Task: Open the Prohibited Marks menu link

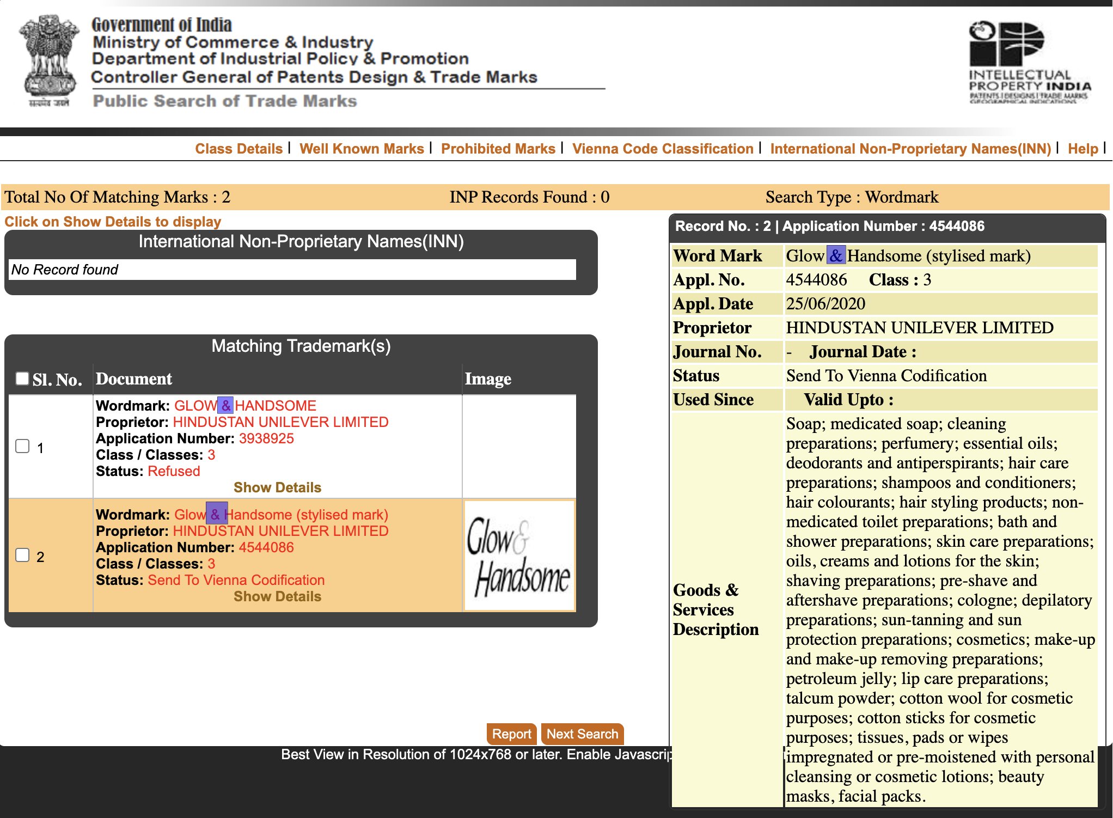Action: tap(498, 149)
